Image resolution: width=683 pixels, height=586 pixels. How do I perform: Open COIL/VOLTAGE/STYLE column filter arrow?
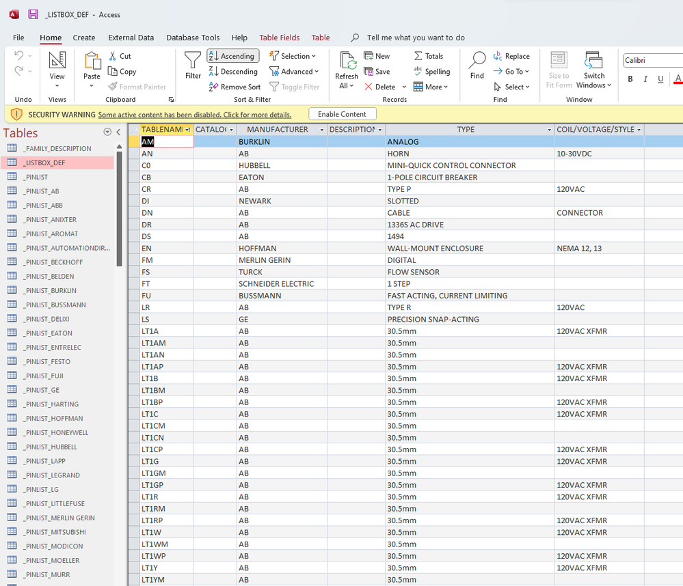coord(639,130)
